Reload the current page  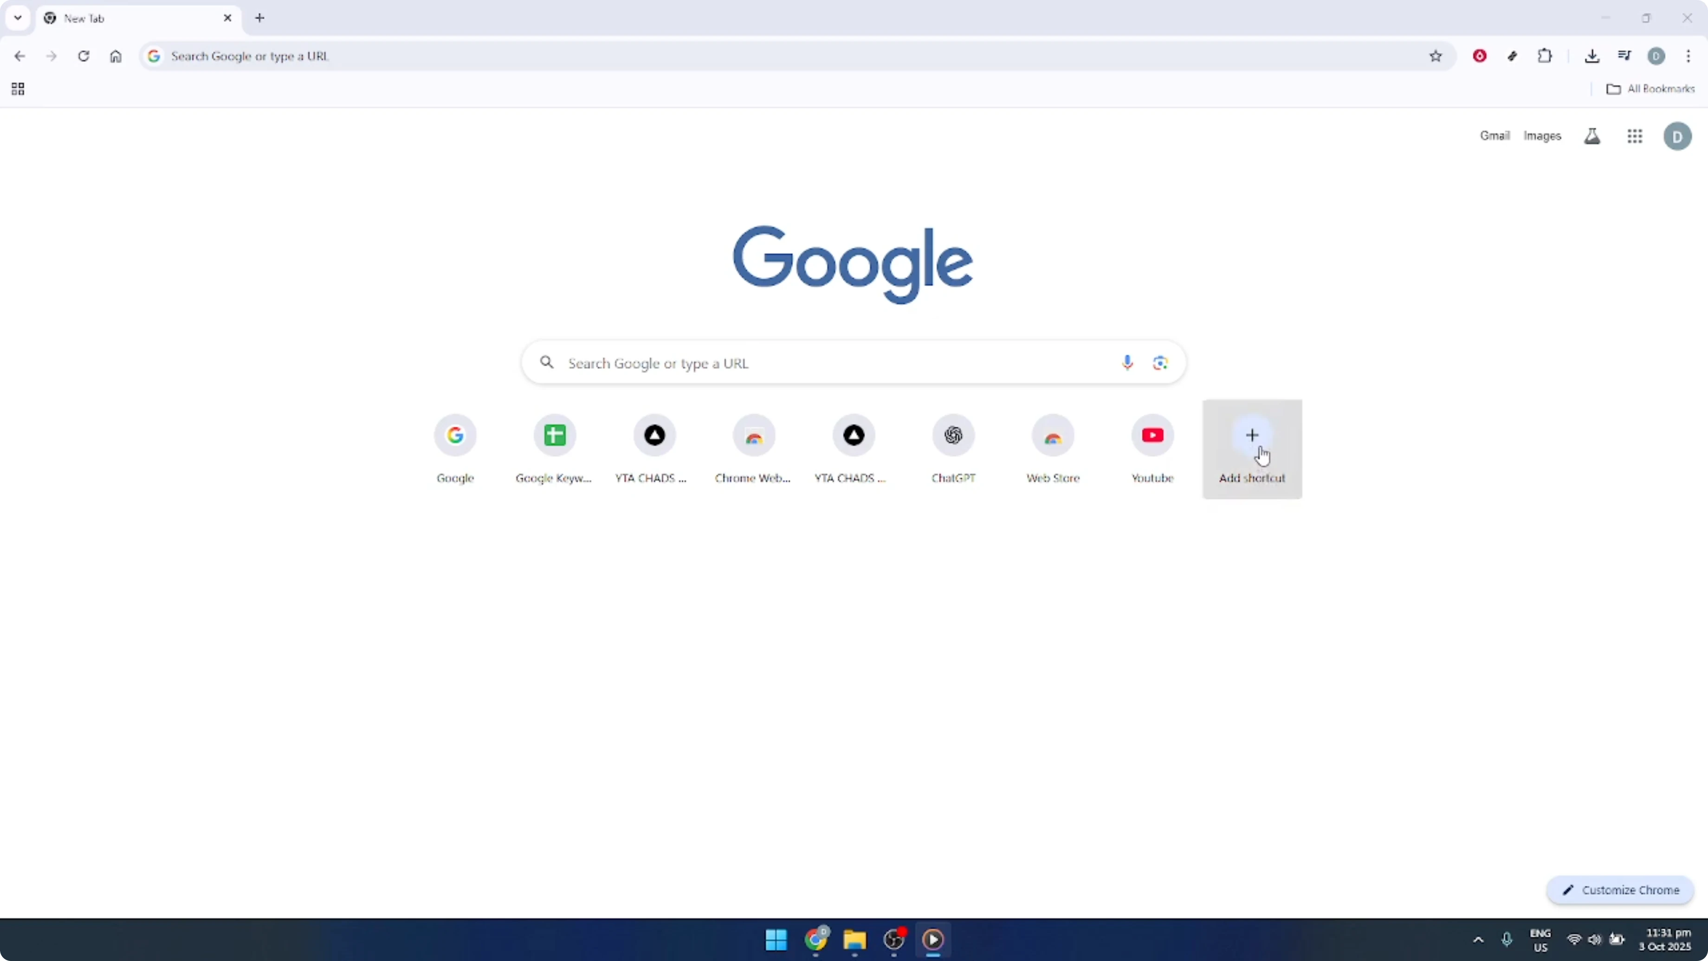84,56
